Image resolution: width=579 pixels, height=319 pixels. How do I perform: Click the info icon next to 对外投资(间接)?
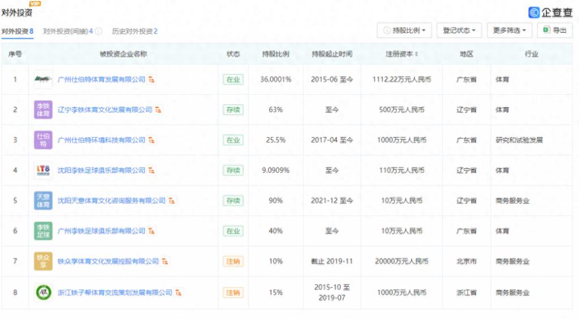[99, 32]
